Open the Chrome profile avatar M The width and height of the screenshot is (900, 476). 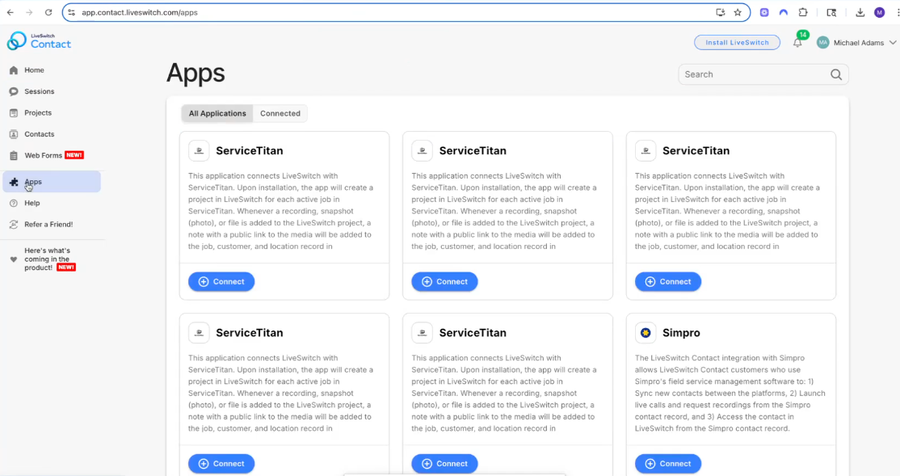tap(879, 12)
